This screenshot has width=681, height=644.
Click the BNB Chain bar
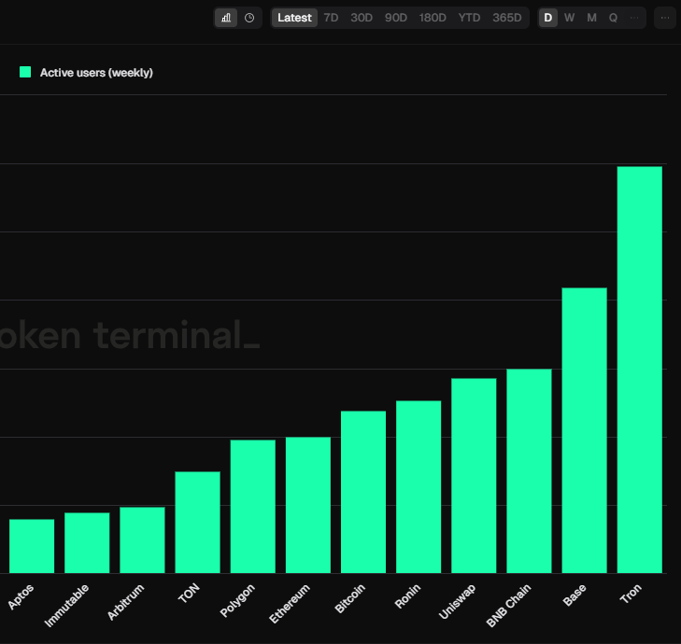pyautogui.click(x=529, y=471)
